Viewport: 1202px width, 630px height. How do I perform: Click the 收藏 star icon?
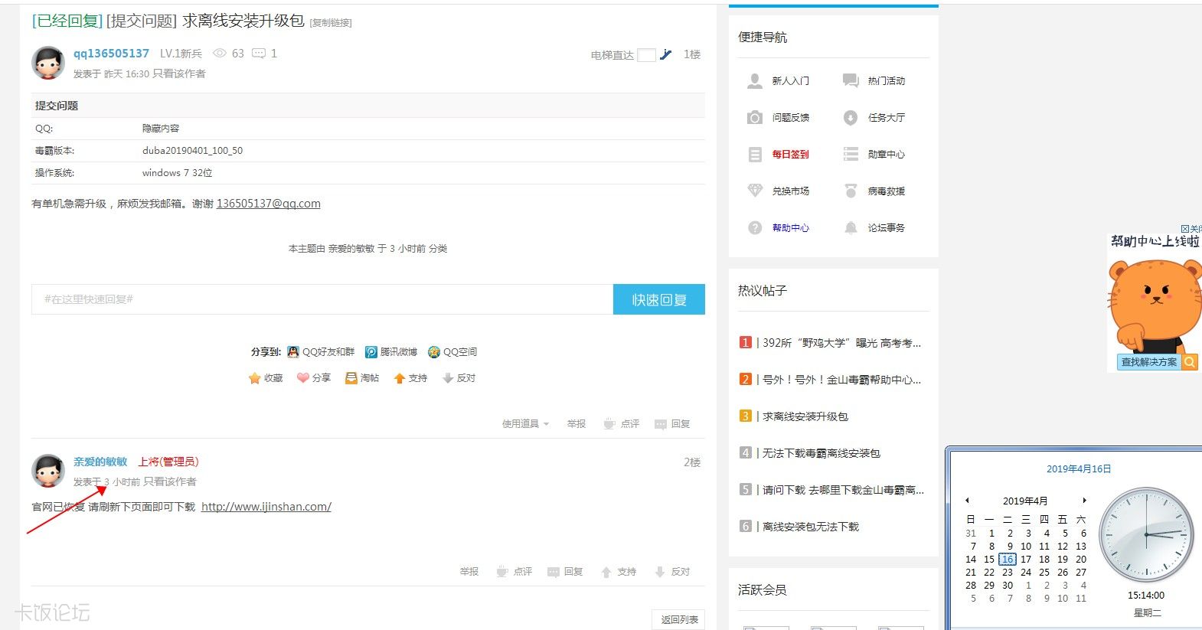(255, 378)
